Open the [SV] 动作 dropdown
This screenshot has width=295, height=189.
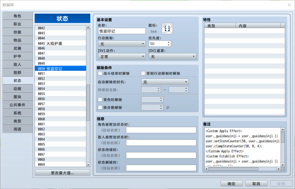tap(122, 56)
